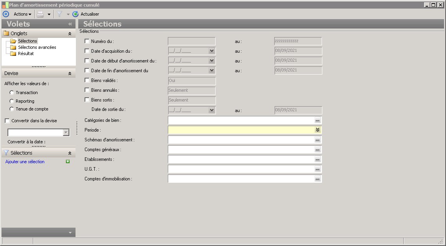Click the Biens validés Oui field
The height and width of the screenshot is (246, 446).
192,80
